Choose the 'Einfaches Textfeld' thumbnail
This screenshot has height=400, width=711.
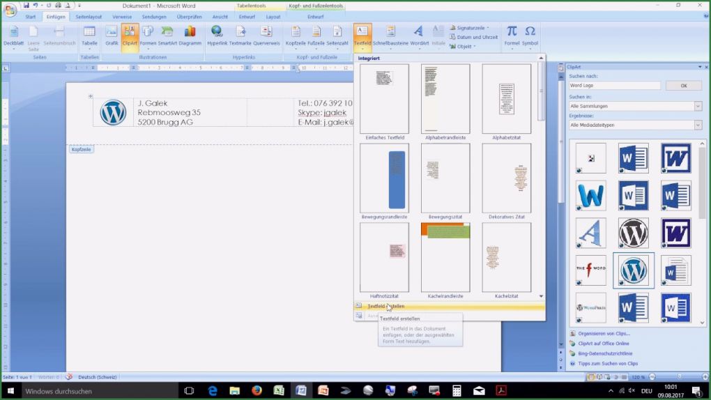coord(384,99)
